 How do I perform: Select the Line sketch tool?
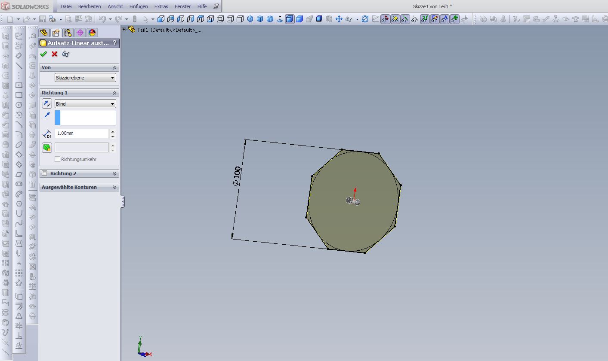coord(19,66)
